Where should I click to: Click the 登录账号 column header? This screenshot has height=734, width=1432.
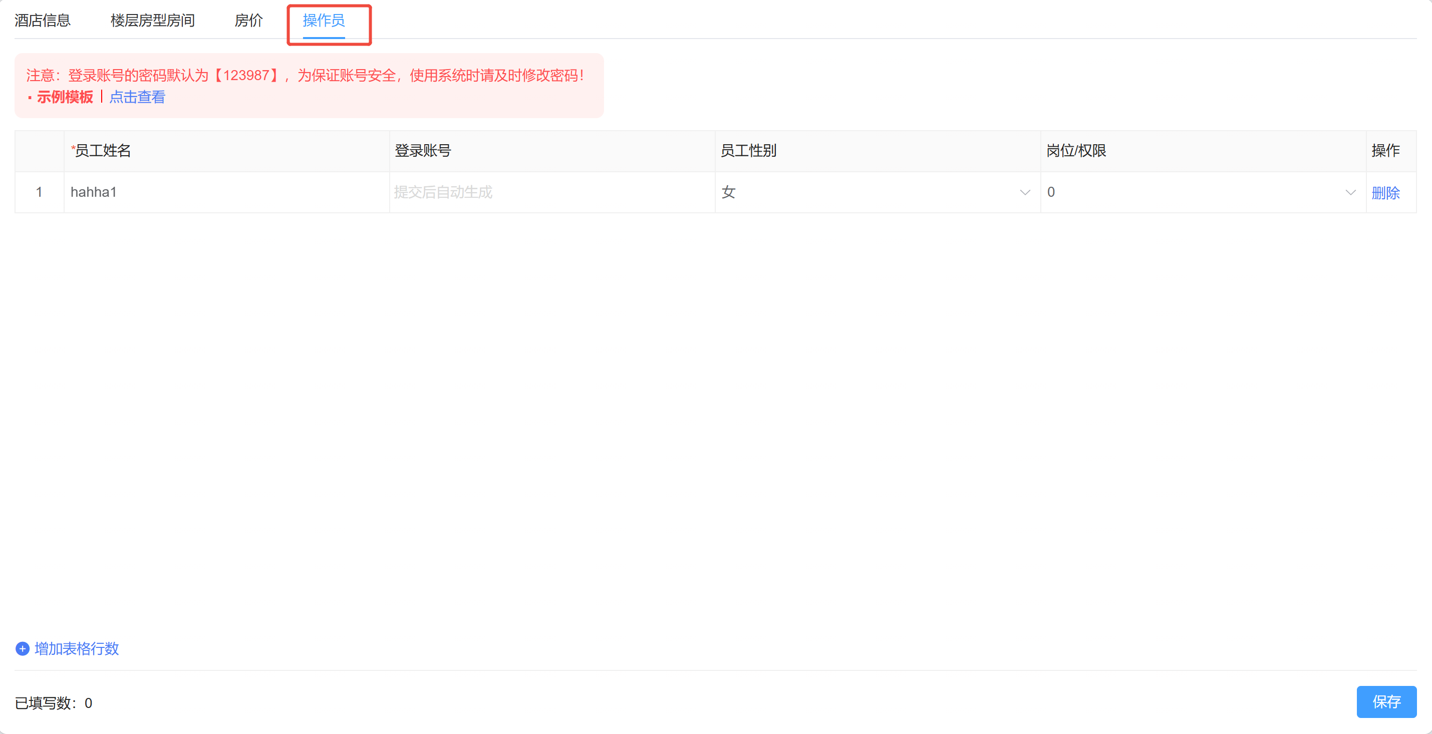pyautogui.click(x=422, y=151)
